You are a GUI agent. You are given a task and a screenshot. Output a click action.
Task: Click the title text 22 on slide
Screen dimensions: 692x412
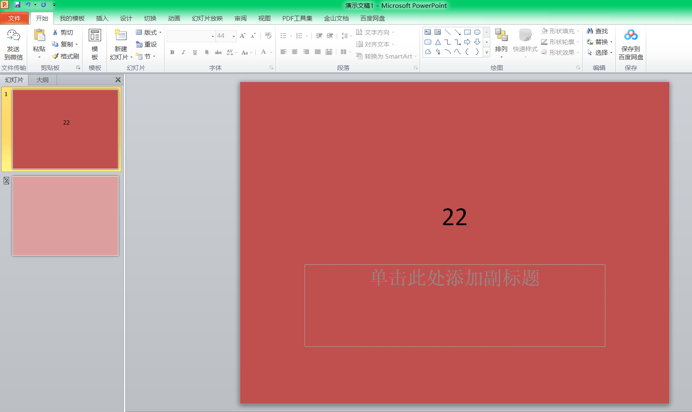455,217
